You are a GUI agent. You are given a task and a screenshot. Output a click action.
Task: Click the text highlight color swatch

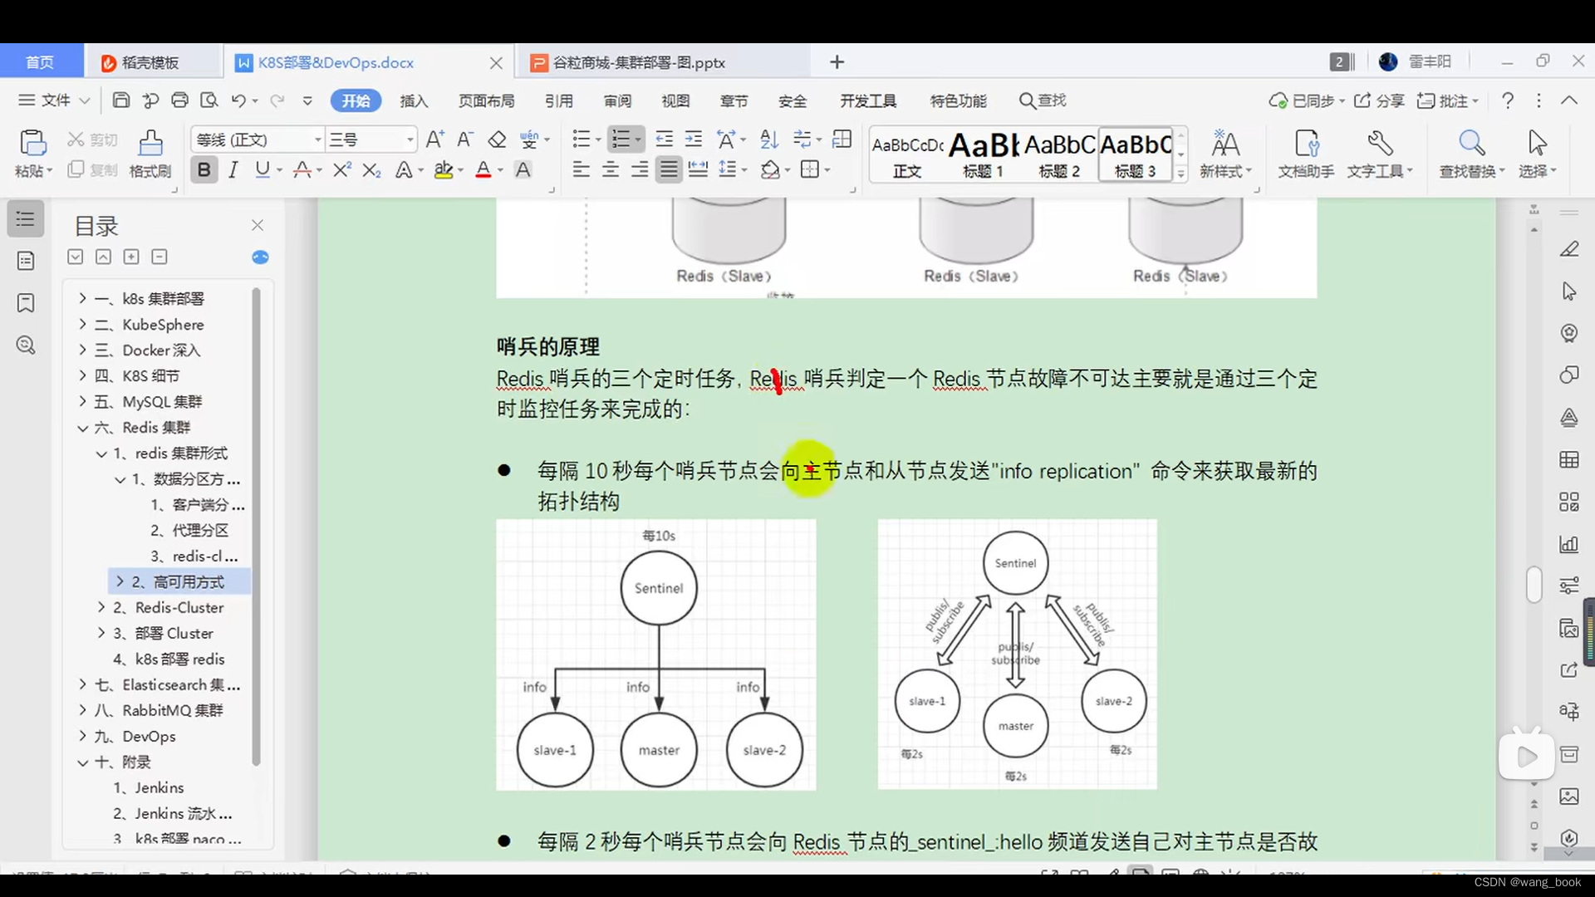(444, 170)
